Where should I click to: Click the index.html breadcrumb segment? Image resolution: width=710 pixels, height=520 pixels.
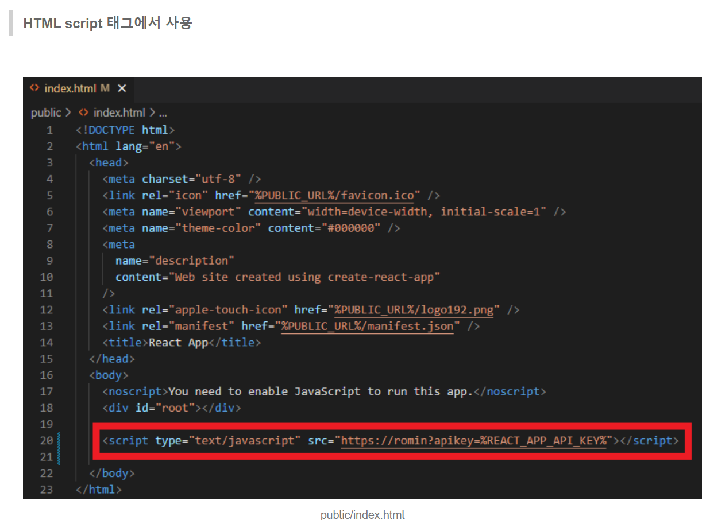(119, 113)
